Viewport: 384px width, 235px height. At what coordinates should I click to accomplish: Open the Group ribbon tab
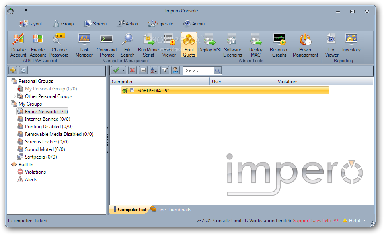(x=63, y=24)
